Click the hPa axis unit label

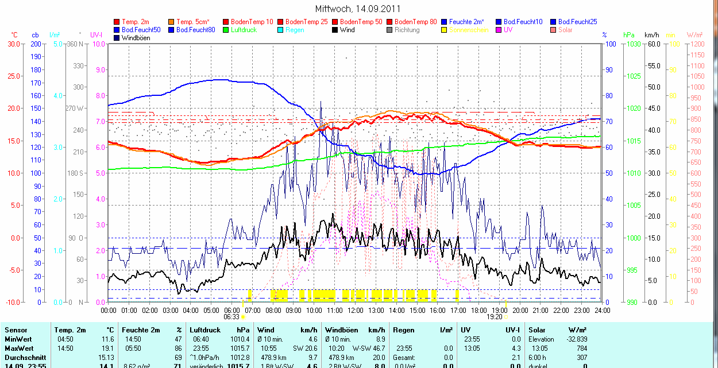(x=629, y=35)
